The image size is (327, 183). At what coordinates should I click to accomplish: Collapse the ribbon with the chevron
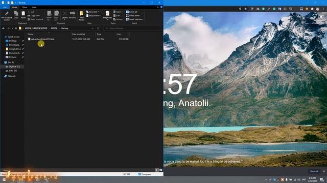click(158, 7)
